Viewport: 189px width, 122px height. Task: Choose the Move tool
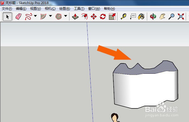[94, 17]
